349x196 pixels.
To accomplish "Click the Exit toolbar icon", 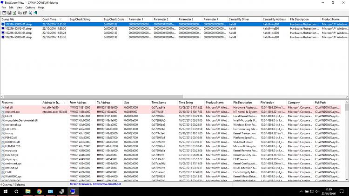I will (x=36, y=13).
